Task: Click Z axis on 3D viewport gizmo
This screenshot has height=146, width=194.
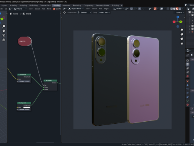Action: click(178, 17)
